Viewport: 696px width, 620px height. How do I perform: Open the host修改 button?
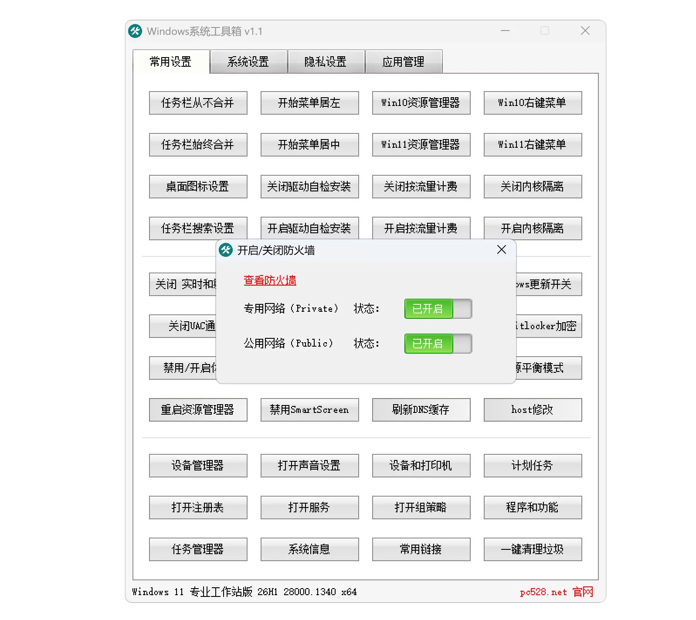click(533, 410)
